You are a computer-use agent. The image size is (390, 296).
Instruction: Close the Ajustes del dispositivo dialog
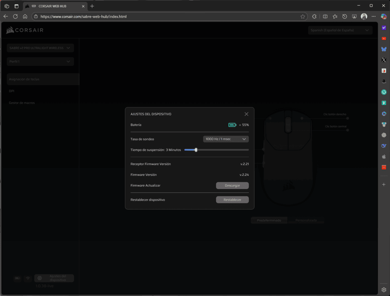click(246, 114)
